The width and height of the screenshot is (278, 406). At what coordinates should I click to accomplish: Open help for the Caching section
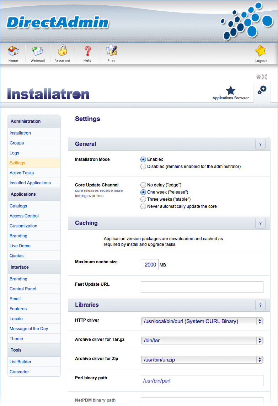tap(261, 223)
